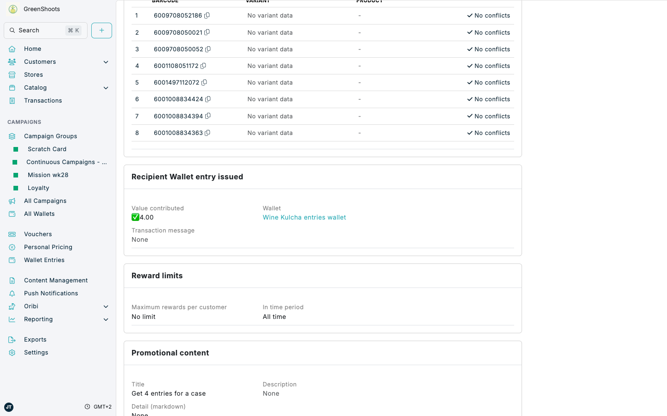Image resolution: width=667 pixels, height=416 pixels.
Task: Expand the Oribi menu chevron
Action: [x=106, y=306]
